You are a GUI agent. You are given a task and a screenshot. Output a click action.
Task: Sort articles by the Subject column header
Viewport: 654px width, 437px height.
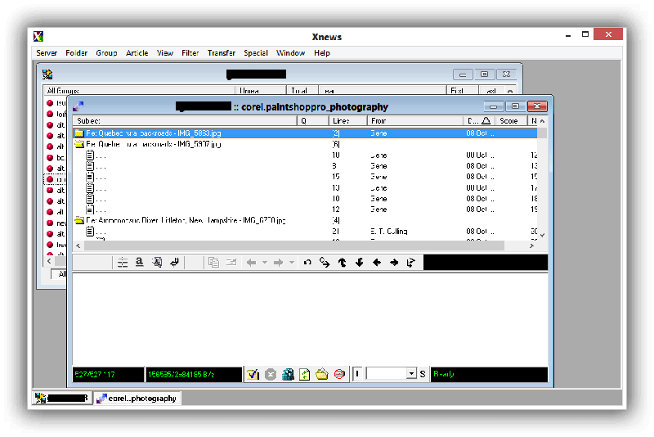[184, 120]
